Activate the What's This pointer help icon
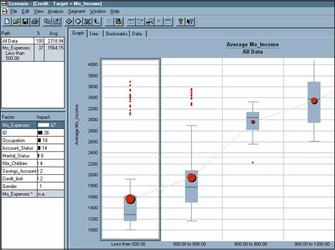The width and height of the screenshot is (335, 250). [x=190, y=22]
